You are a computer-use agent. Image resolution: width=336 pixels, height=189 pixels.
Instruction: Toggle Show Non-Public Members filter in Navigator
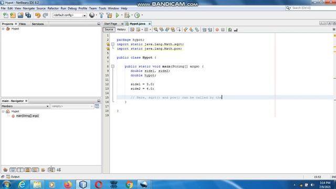pyautogui.click(x=28, y=170)
